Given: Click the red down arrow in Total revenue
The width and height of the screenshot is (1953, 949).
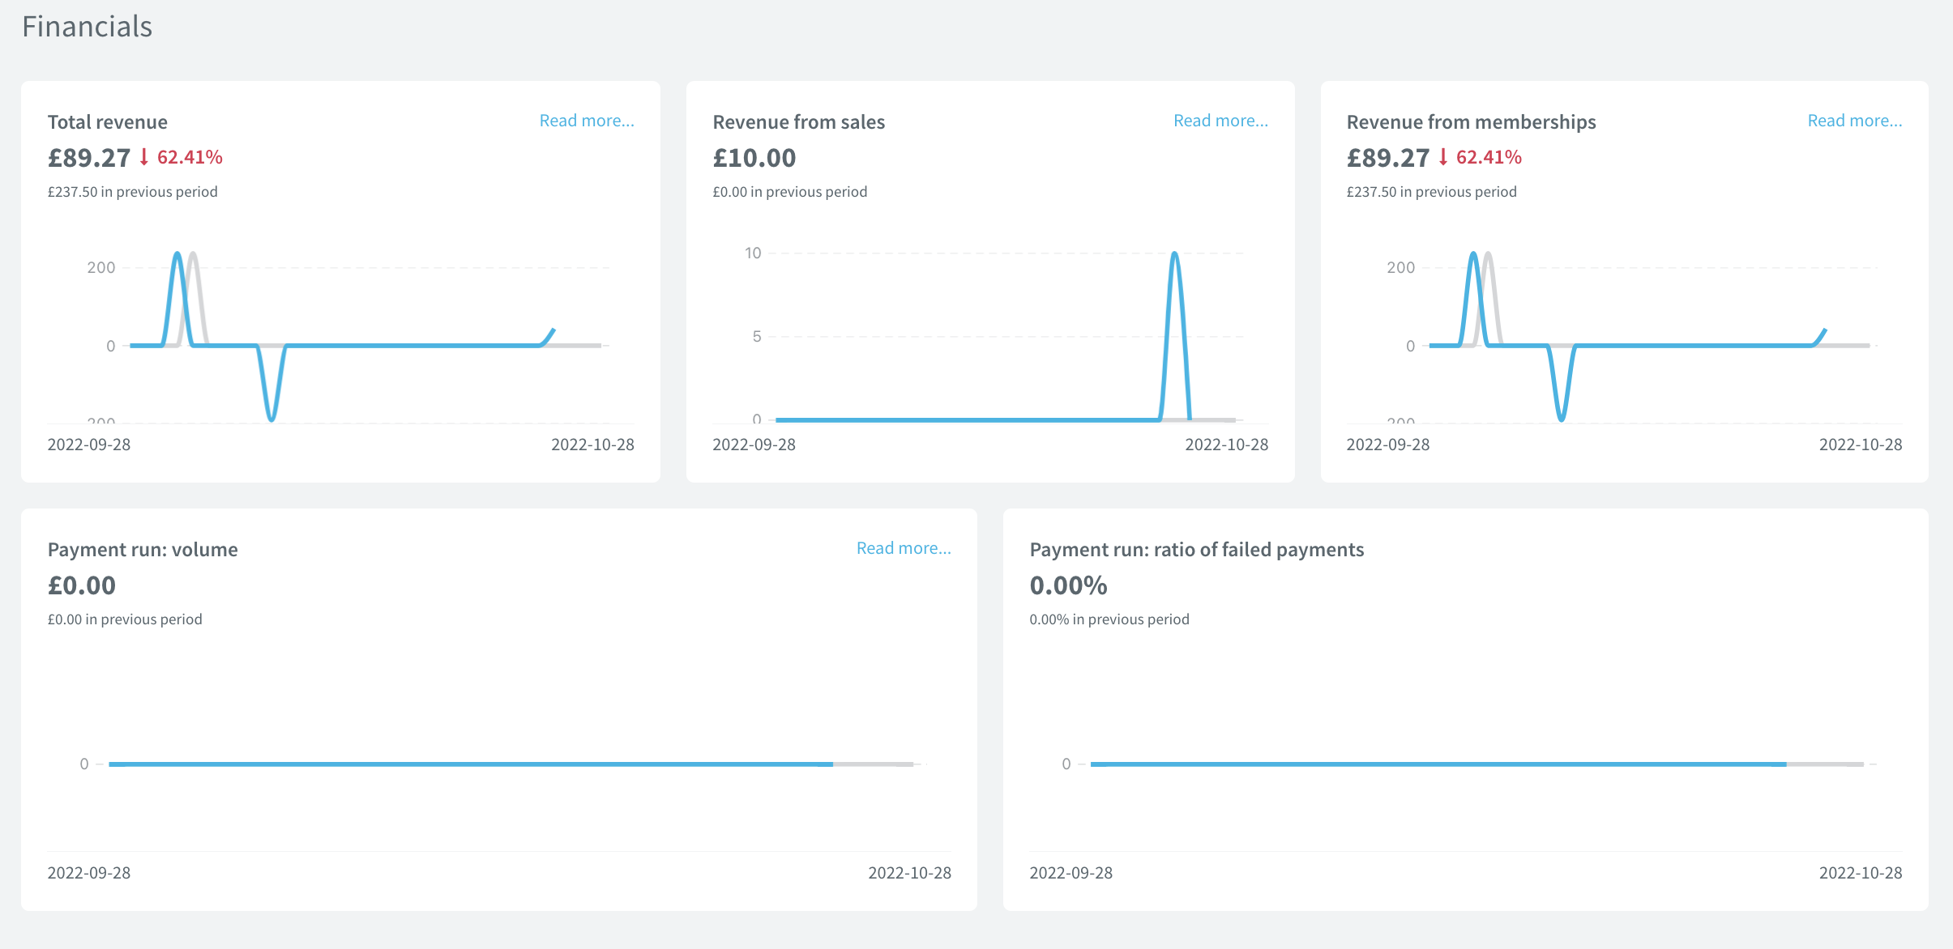Looking at the screenshot, I should click(144, 157).
